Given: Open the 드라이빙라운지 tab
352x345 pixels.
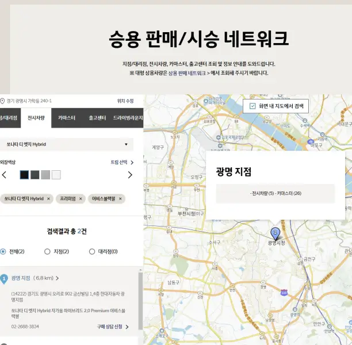Looking at the screenshot, I should point(128,118).
